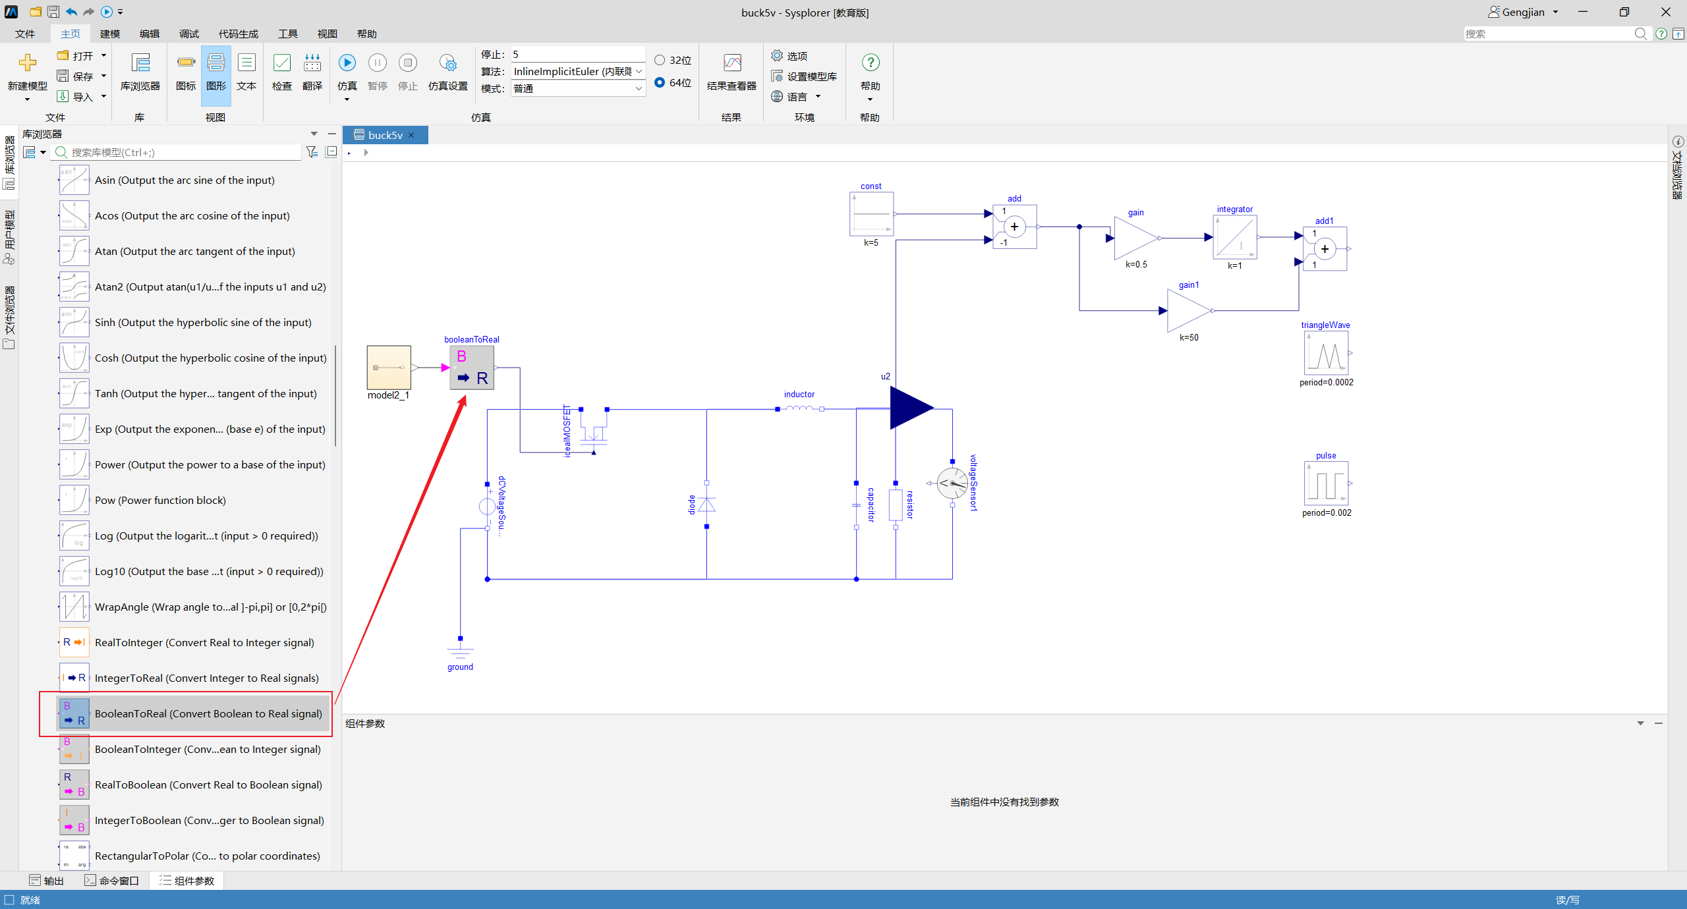Screen dimensions: 1687x909
Task: Click the Translate (翻译) icon
Action: pyautogui.click(x=312, y=63)
